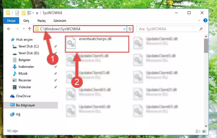Go up one folder level
Image resolution: width=217 pixels, height=138 pixels.
29,29
